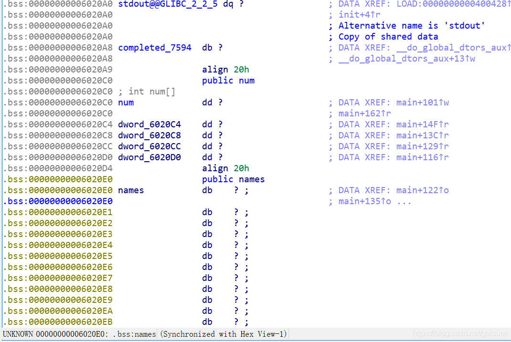Select the num label before dd
Viewport: 511px width, 342px height.
[126, 103]
